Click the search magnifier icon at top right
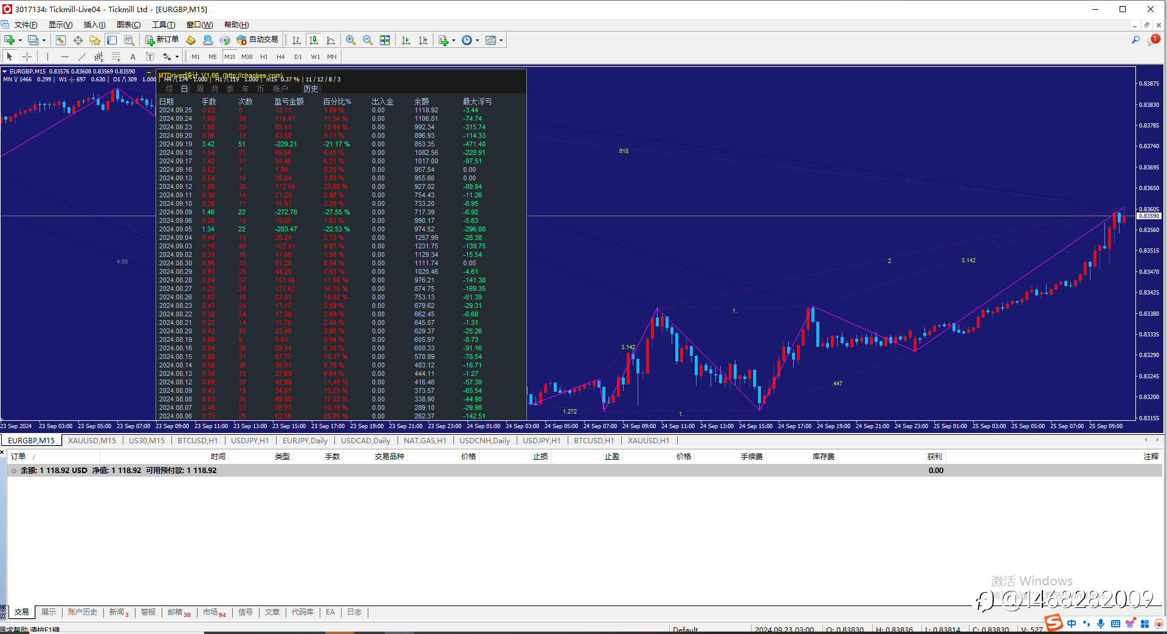This screenshot has height=634, width=1167. click(1135, 40)
